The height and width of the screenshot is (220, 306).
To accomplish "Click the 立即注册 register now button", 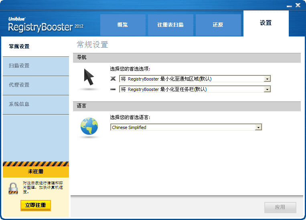I will coord(36,205).
